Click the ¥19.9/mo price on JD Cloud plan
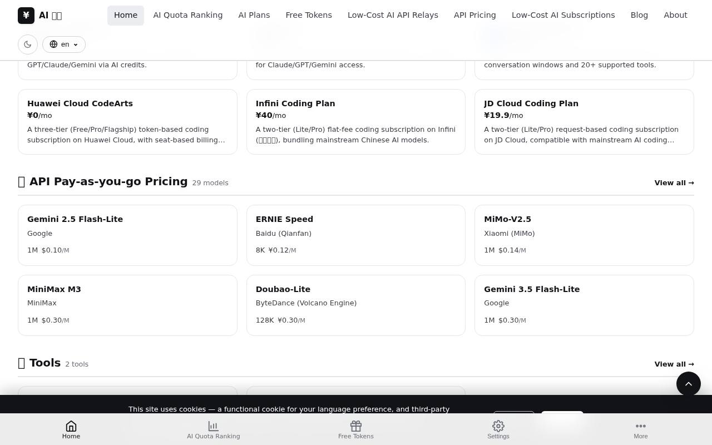The width and height of the screenshot is (712, 445). coord(503,116)
